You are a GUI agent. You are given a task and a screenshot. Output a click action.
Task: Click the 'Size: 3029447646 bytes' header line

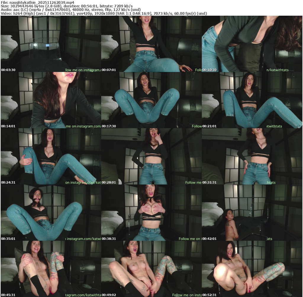pos(67,6)
